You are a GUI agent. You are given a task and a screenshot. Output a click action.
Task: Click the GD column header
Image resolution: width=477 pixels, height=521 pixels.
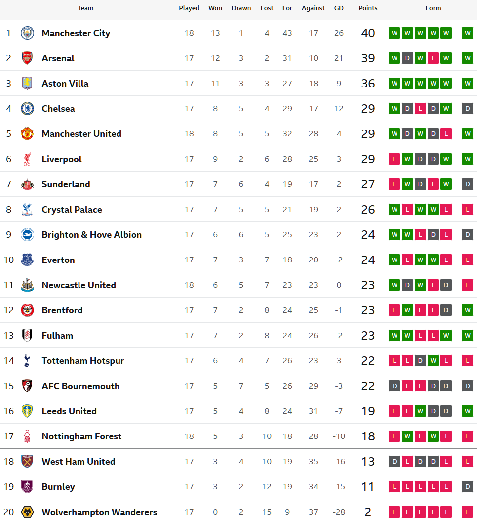click(x=339, y=8)
